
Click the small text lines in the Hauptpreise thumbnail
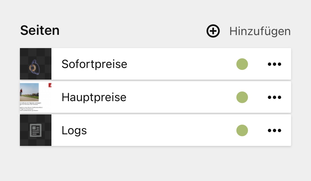[x=29, y=107]
